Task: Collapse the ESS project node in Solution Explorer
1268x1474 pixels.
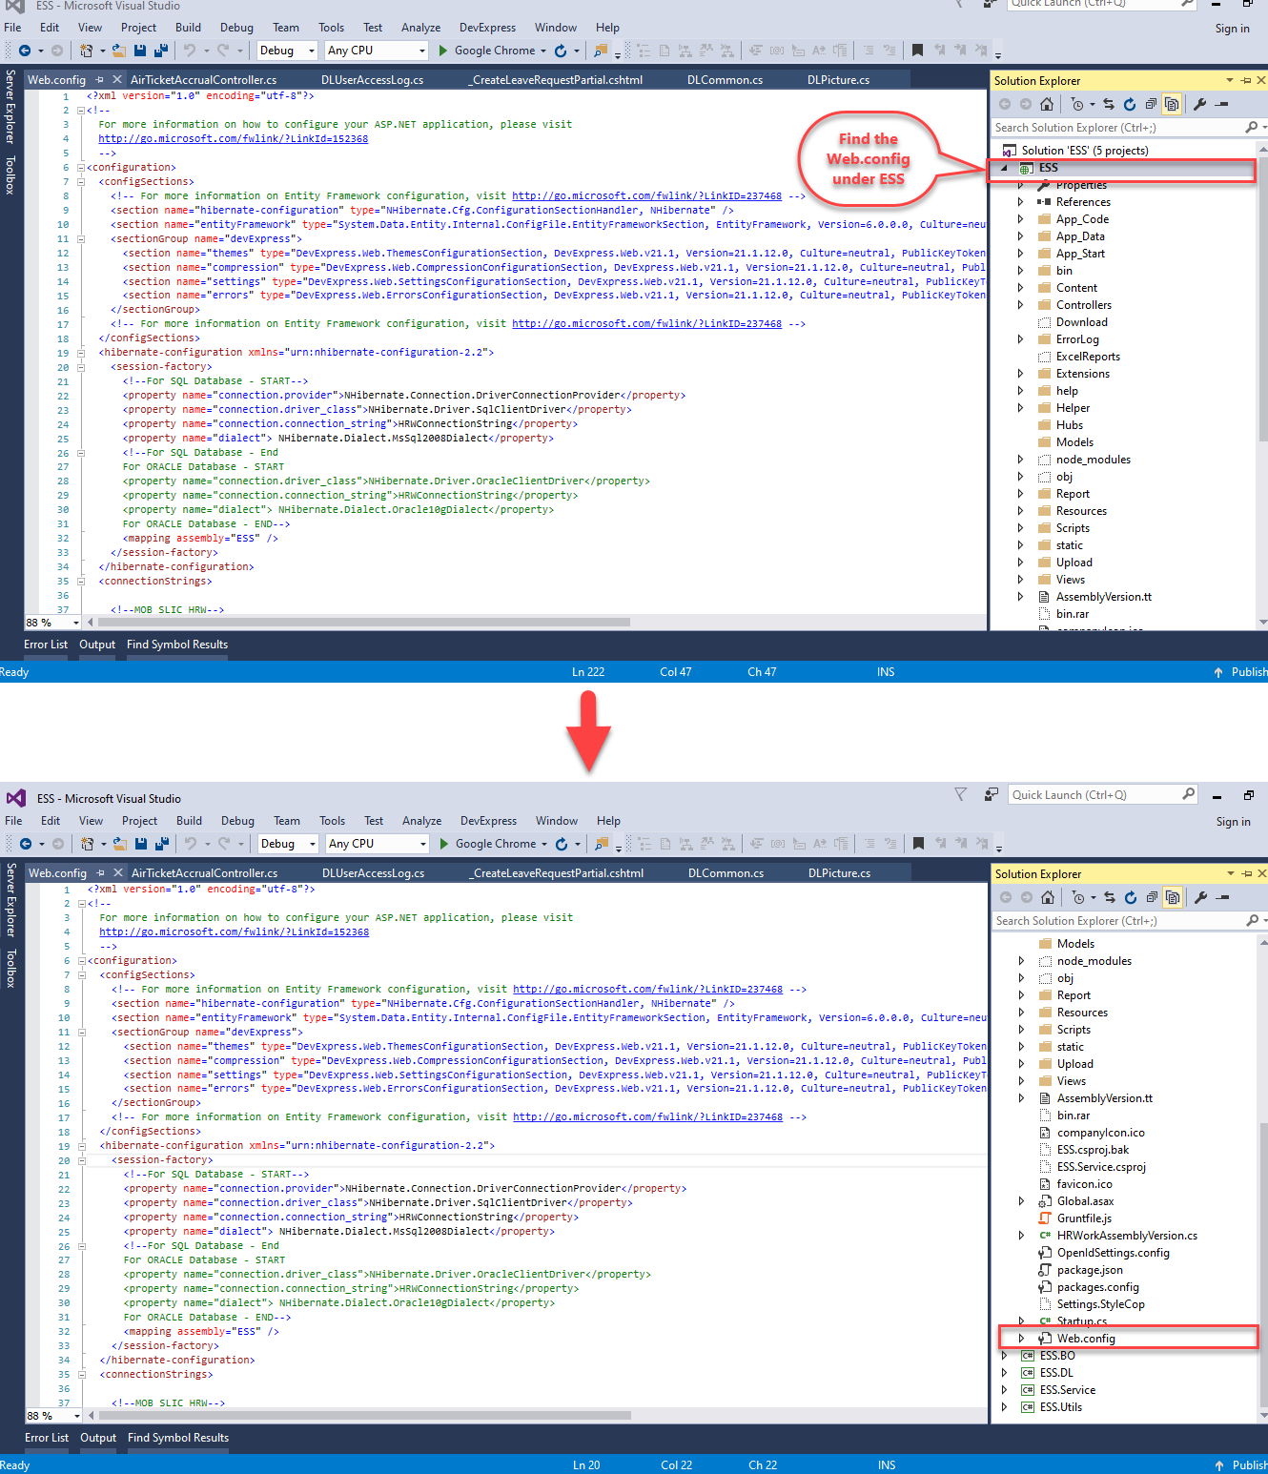Action: tap(1004, 168)
